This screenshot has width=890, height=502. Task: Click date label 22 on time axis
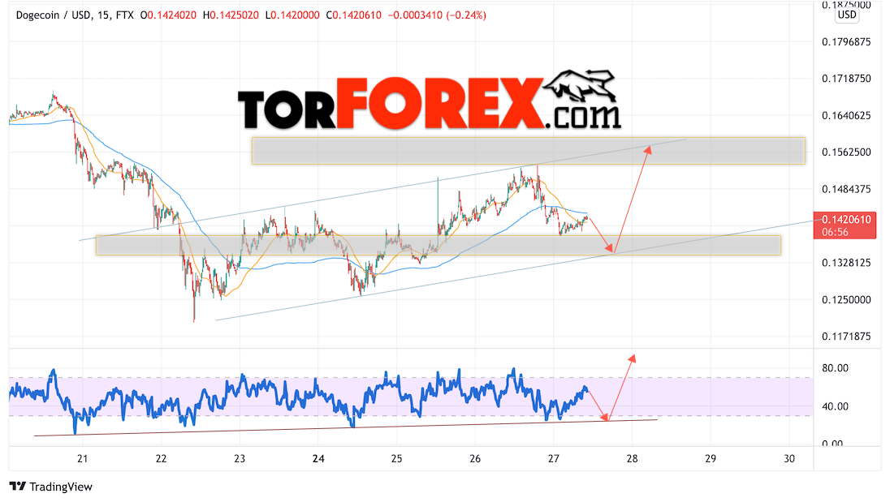162,458
